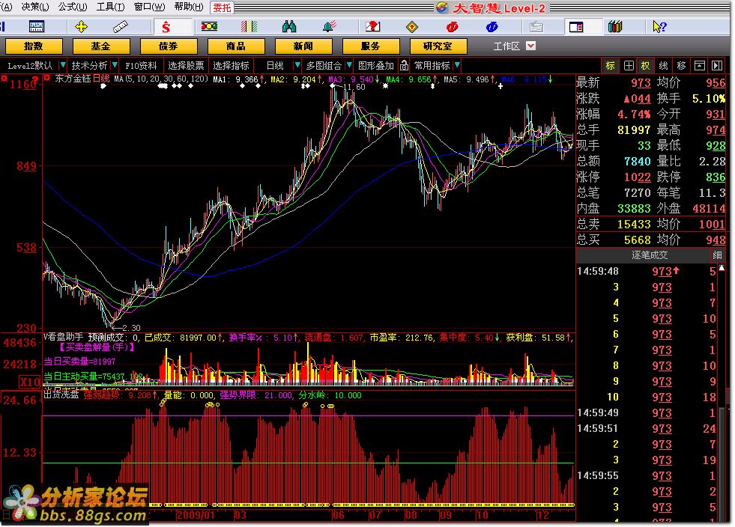The height and width of the screenshot is (527, 735).
Task: Click the 14:59:48 trade row
Action: pyautogui.click(x=647, y=271)
